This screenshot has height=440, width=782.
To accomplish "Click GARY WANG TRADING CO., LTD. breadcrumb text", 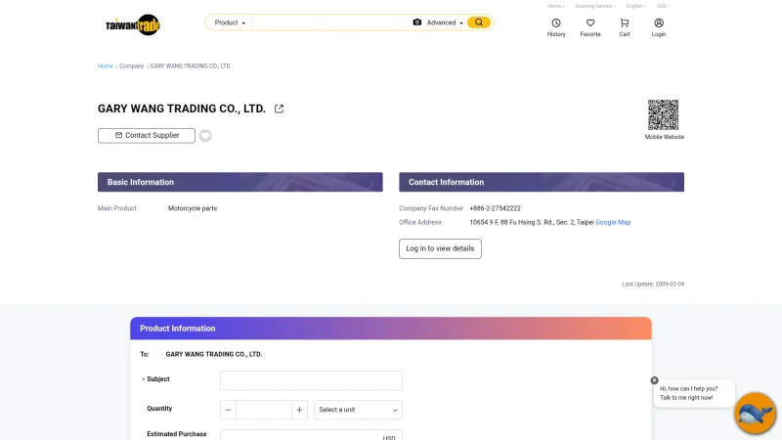I will point(190,66).
